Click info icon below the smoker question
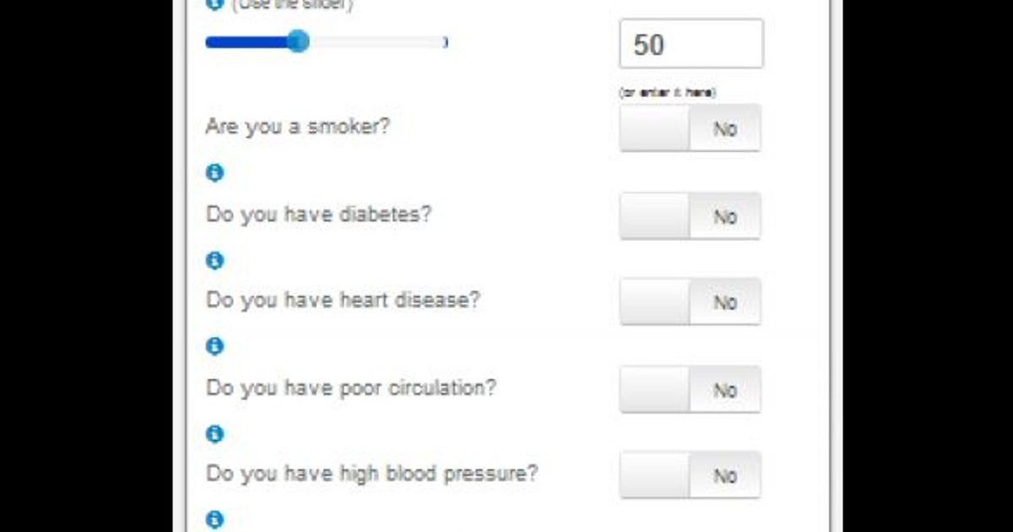The height and width of the screenshot is (532, 1013). coord(215,173)
